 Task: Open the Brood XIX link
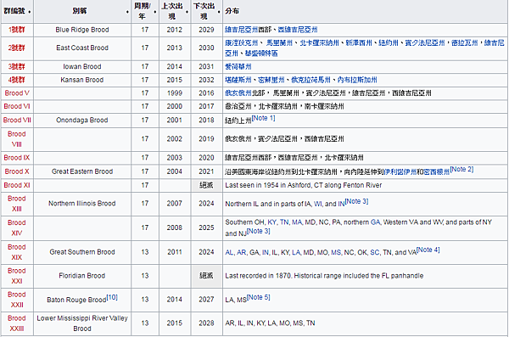17,252
